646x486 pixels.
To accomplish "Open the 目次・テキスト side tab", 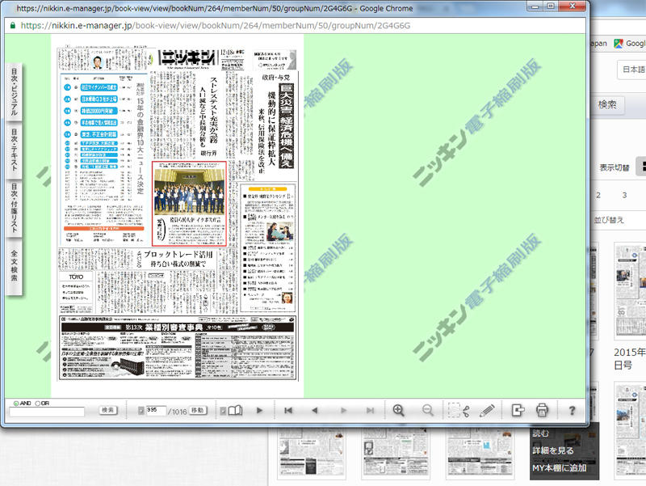I will [15, 150].
